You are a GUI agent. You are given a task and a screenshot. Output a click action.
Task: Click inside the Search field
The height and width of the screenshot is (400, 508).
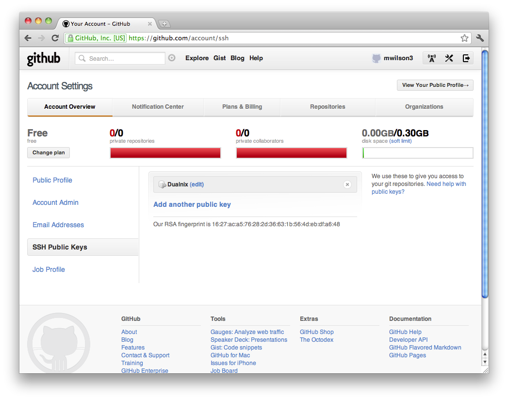point(121,58)
